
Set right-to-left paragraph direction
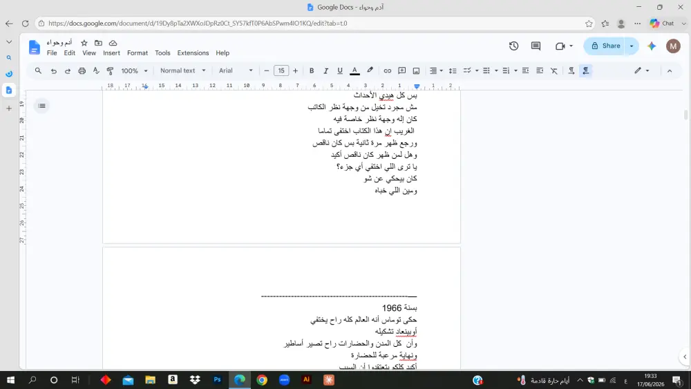(x=586, y=70)
